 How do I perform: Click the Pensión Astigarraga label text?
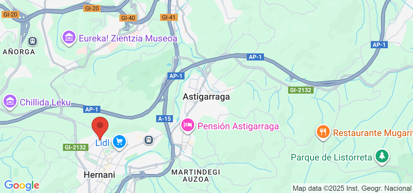tap(238, 126)
